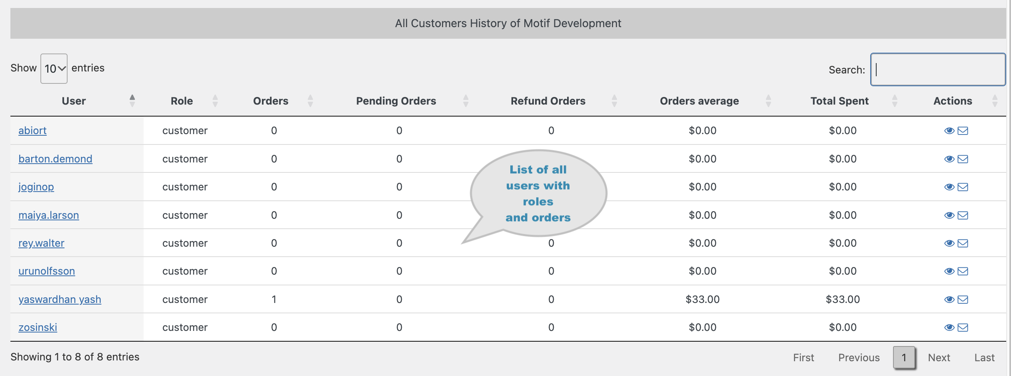The width and height of the screenshot is (1011, 376).
Task: Open the Show entries count dropdown
Action: click(x=54, y=69)
